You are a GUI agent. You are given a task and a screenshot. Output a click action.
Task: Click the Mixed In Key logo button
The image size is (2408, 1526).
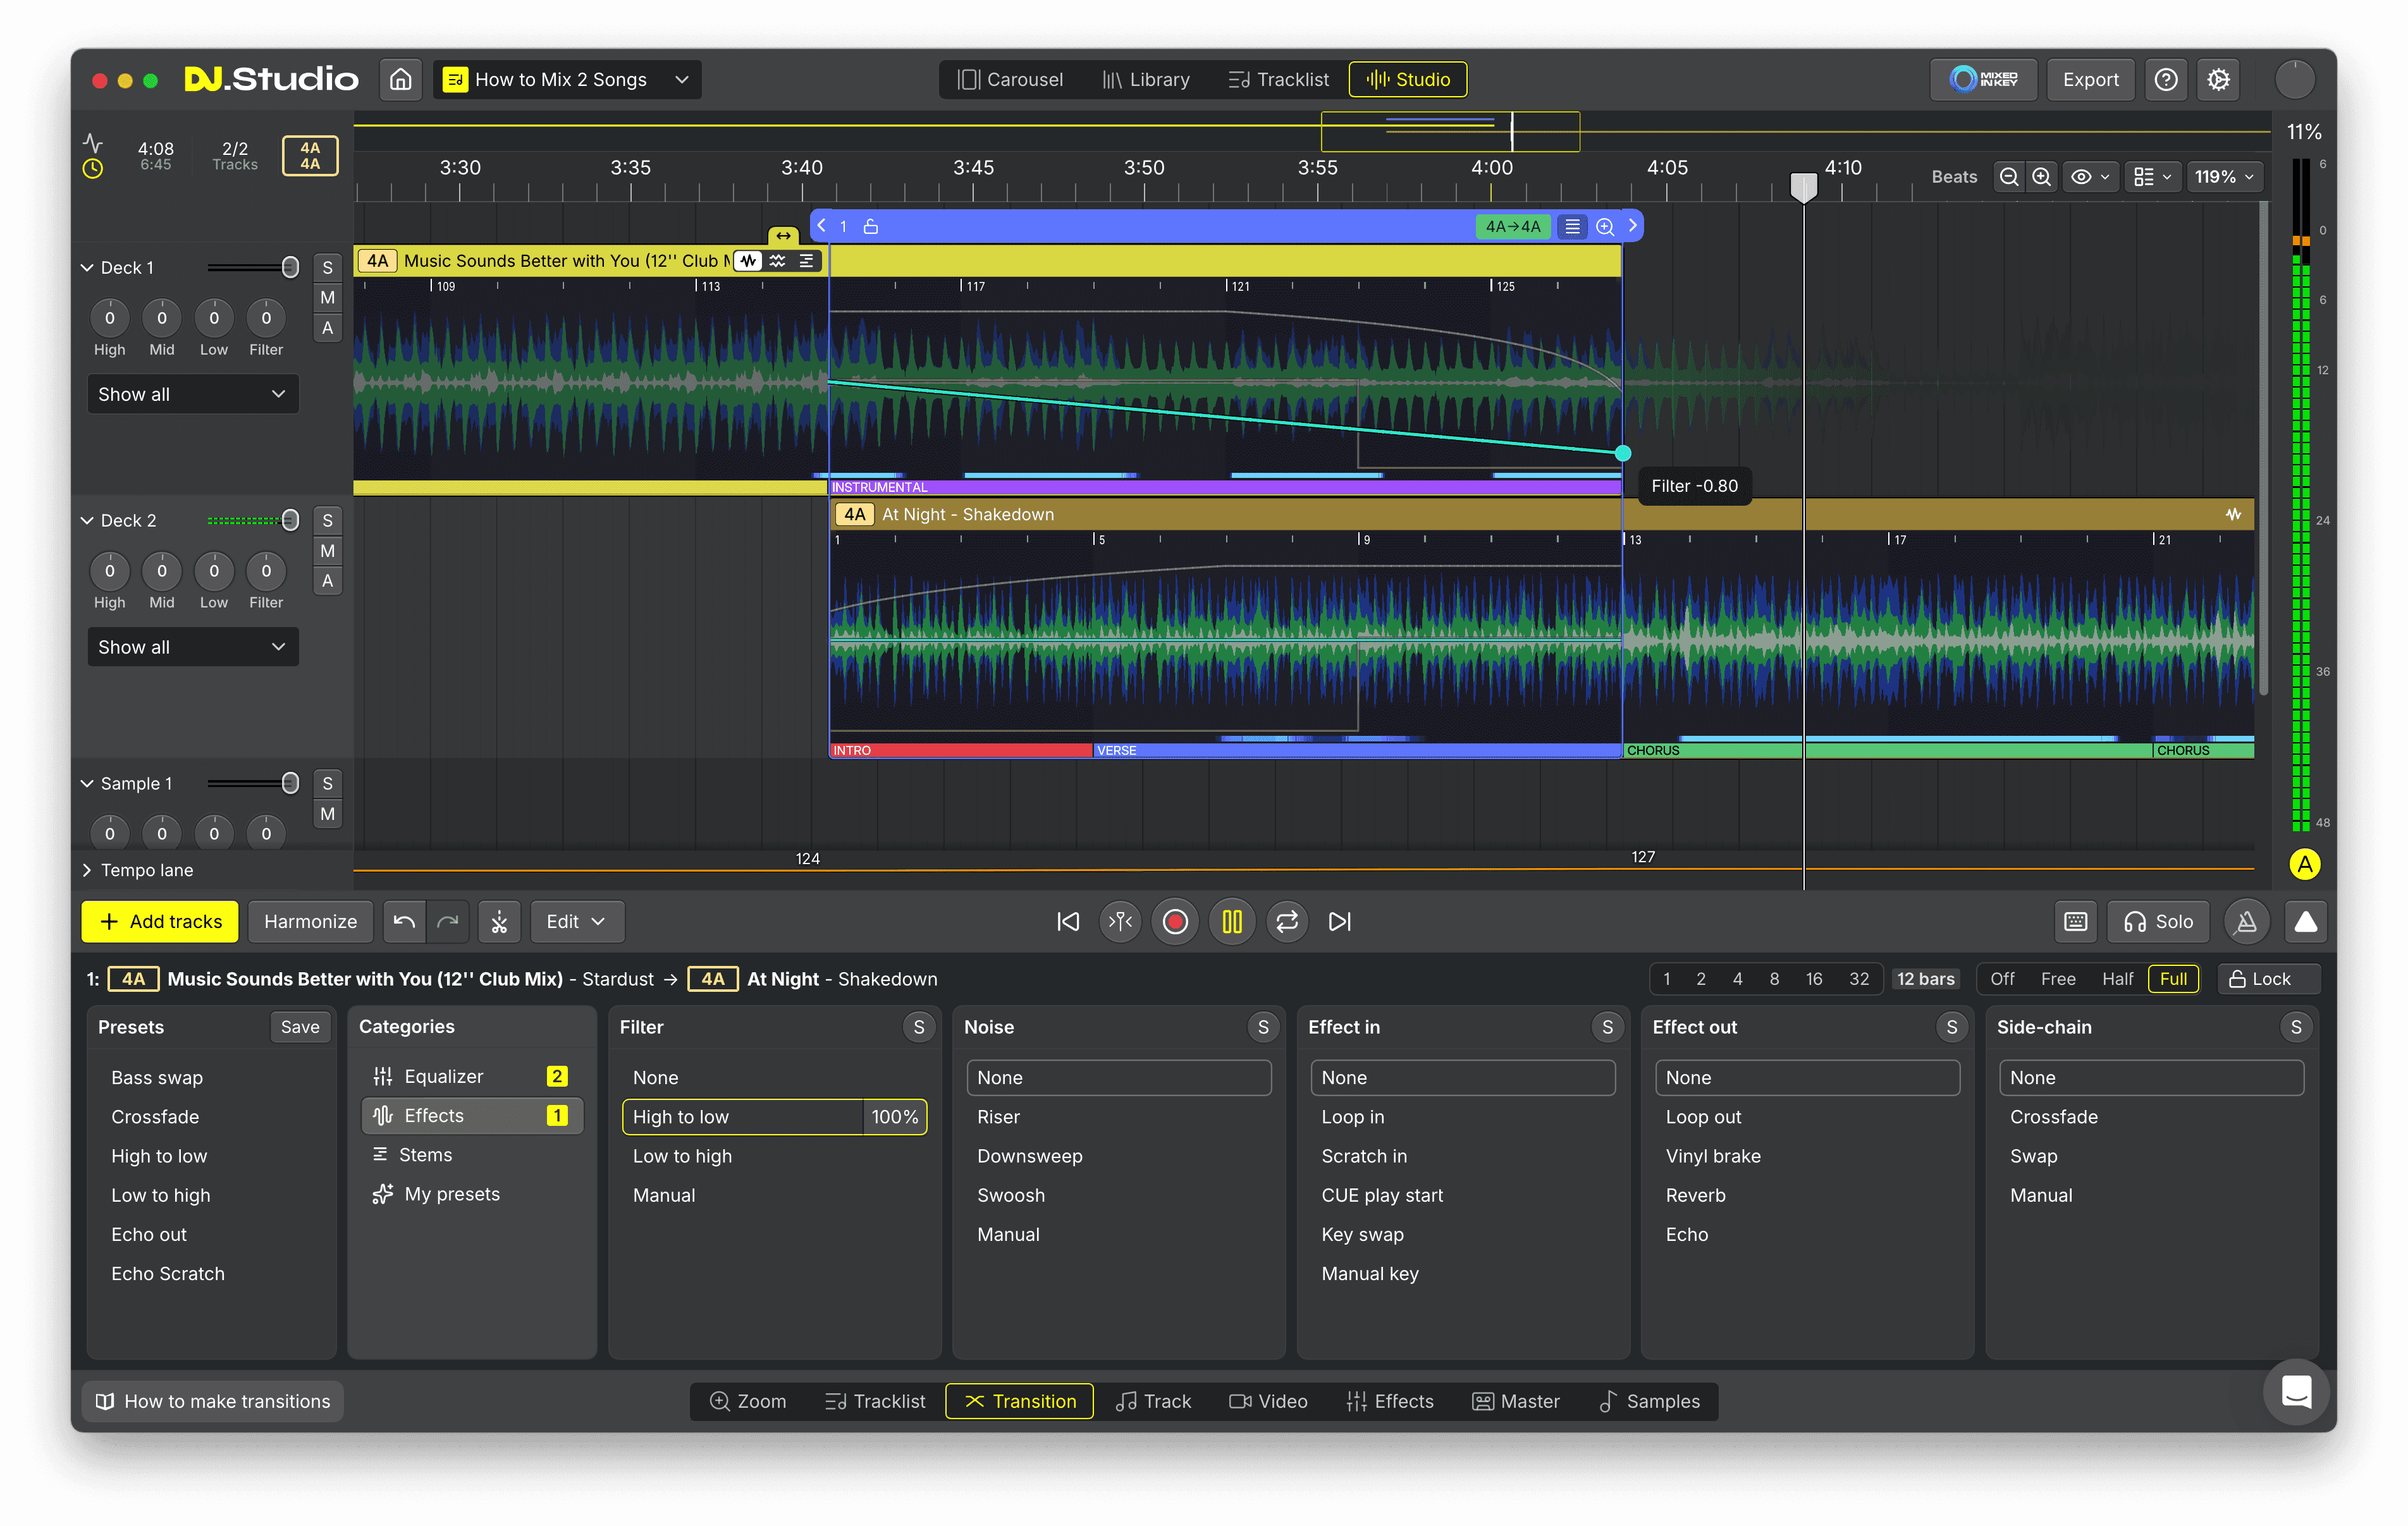click(1984, 79)
